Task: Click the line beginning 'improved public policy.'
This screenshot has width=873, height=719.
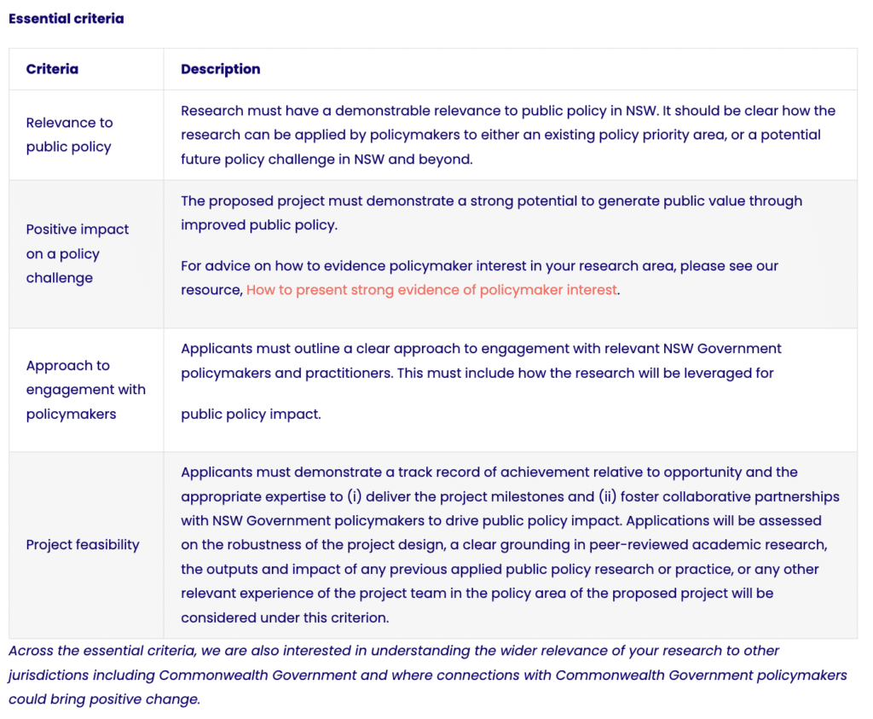Action: point(259,225)
